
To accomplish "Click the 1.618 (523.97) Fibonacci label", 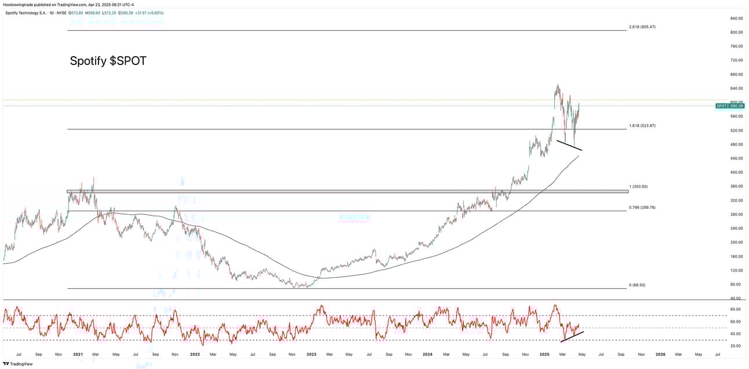I will 642,125.
